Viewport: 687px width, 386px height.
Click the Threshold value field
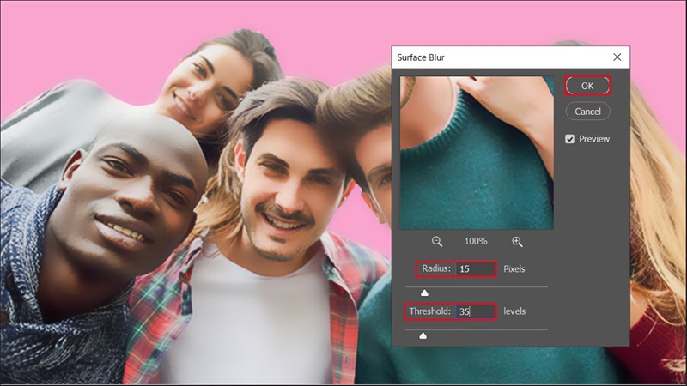point(476,311)
